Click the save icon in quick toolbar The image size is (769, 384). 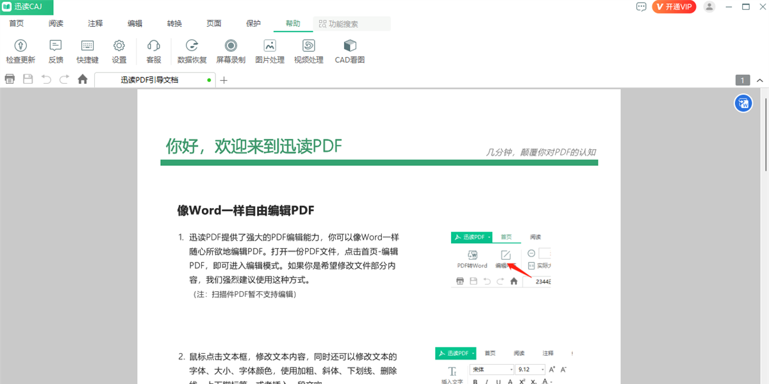click(28, 79)
